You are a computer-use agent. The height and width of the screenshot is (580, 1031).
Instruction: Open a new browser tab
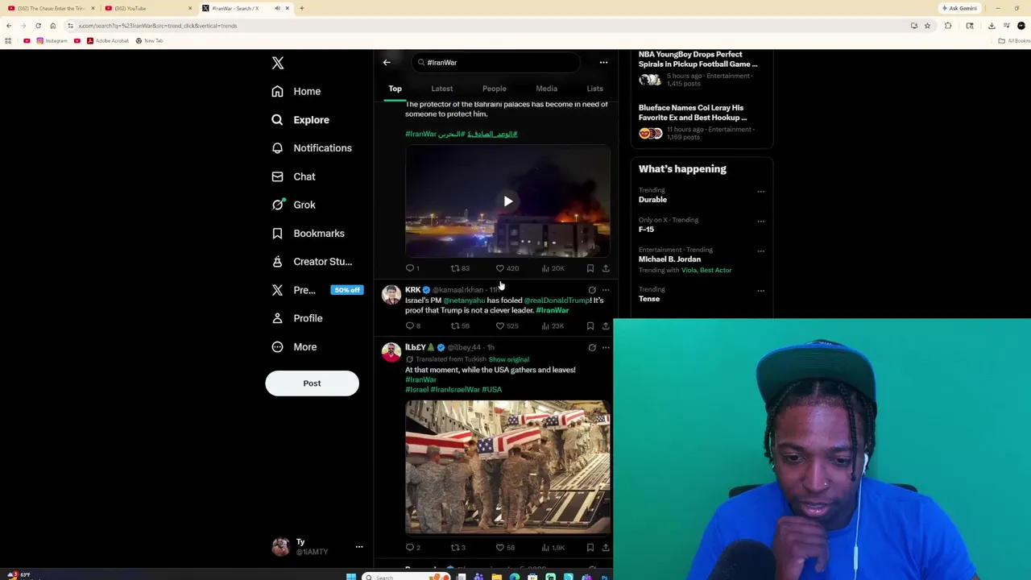pyautogui.click(x=302, y=8)
